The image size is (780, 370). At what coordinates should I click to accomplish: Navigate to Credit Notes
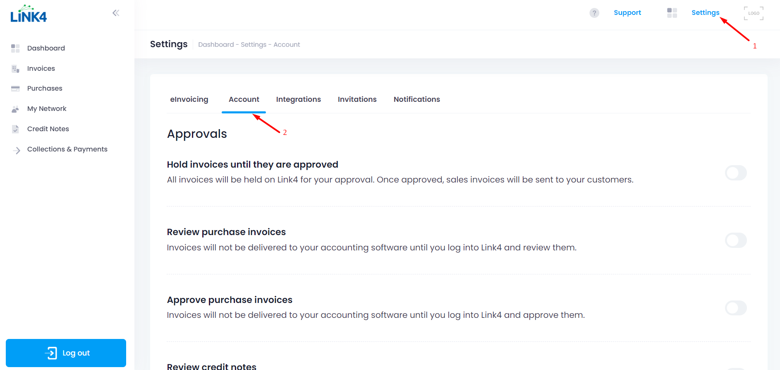coord(48,129)
